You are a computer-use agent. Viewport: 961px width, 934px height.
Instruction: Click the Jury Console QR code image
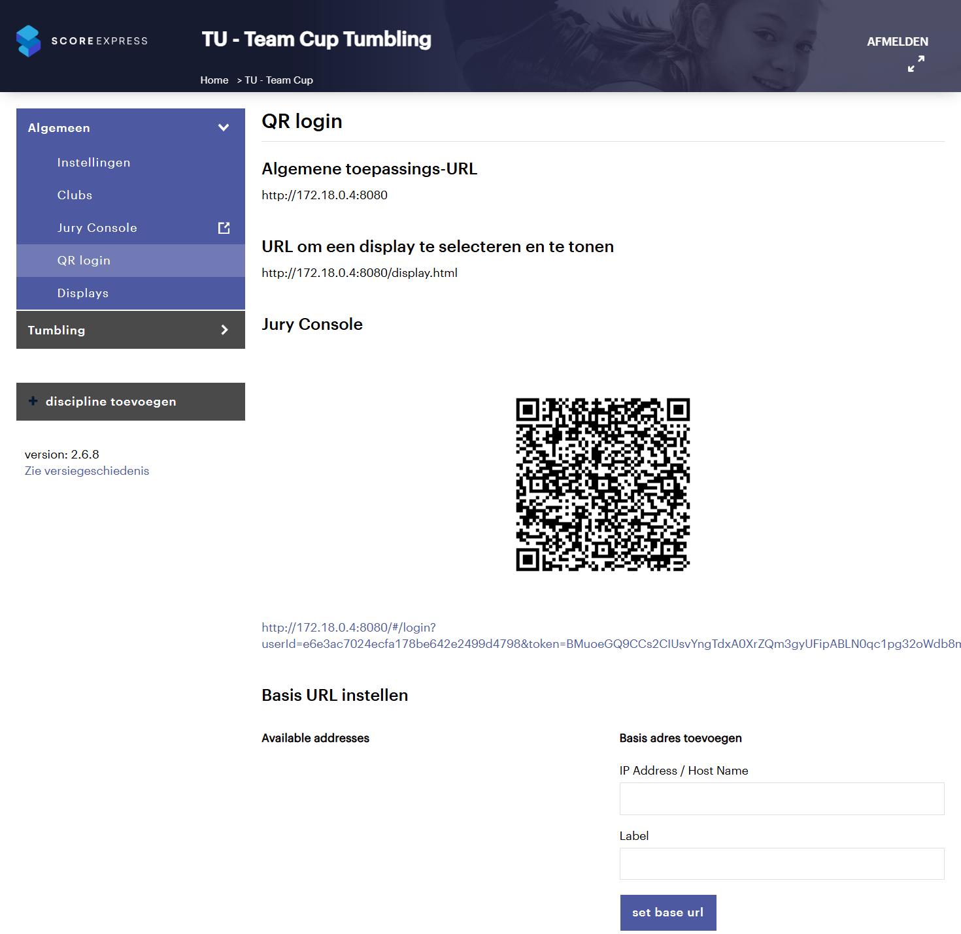pyautogui.click(x=602, y=484)
